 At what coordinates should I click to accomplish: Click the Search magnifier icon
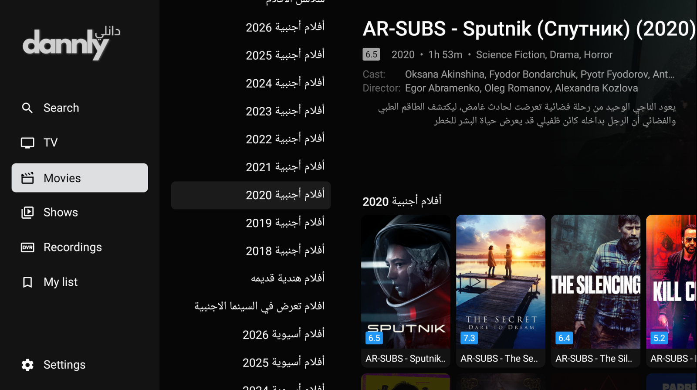click(x=27, y=108)
